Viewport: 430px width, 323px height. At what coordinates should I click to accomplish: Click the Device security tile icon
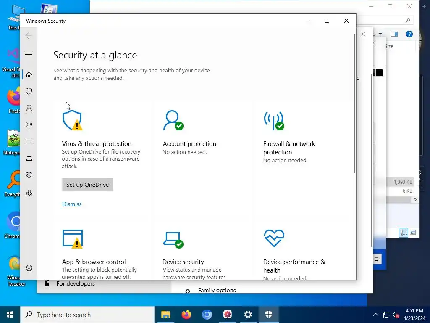[x=173, y=240]
